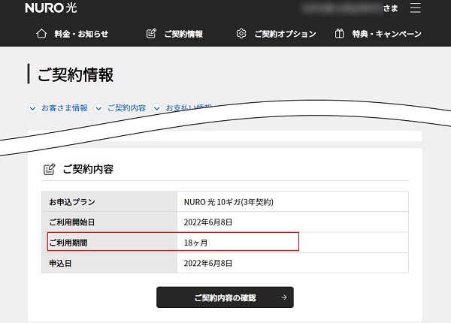The height and width of the screenshot is (323, 451).
Task: Click the gift icon beside 特典・キャンペーン
Action: [x=340, y=34]
